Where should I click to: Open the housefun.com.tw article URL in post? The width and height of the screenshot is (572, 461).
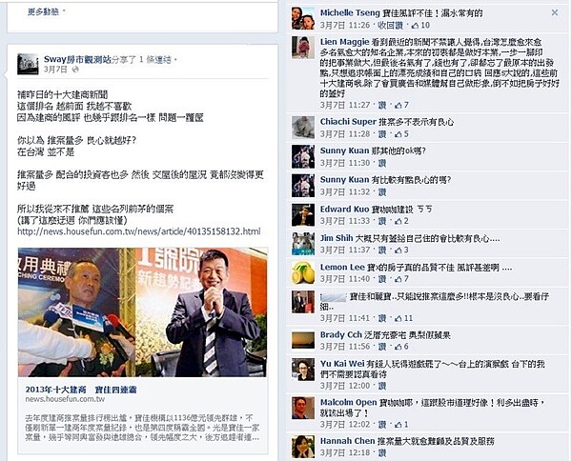[x=139, y=231]
